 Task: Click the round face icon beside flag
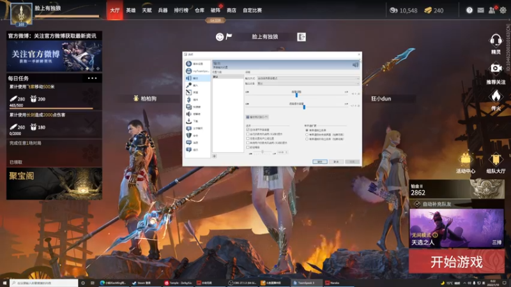(219, 37)
